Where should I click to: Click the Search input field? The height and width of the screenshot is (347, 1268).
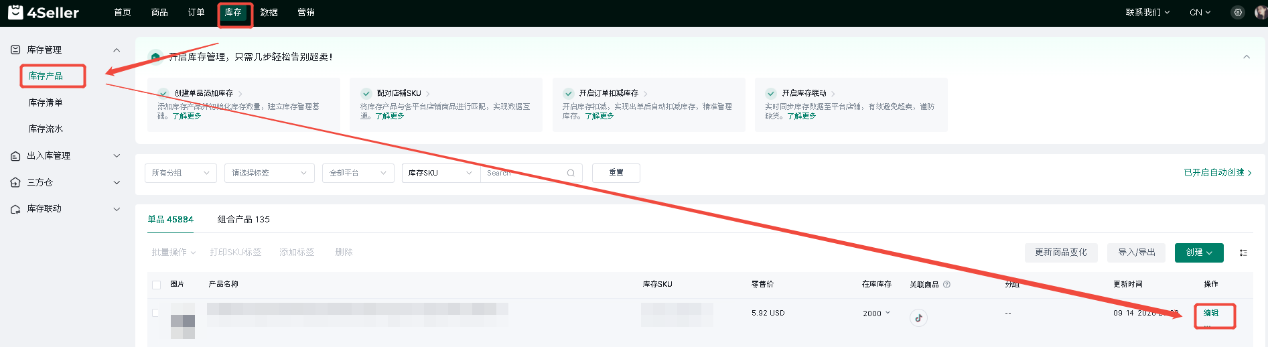click(x=524, y=173)
